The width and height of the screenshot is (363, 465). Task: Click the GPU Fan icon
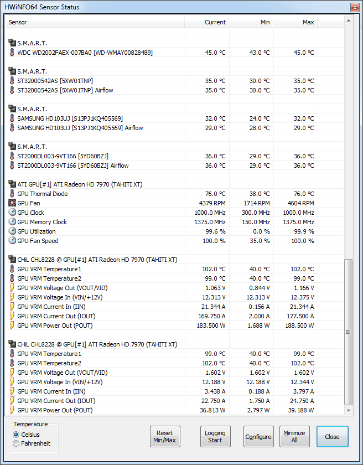coord(12,203)
